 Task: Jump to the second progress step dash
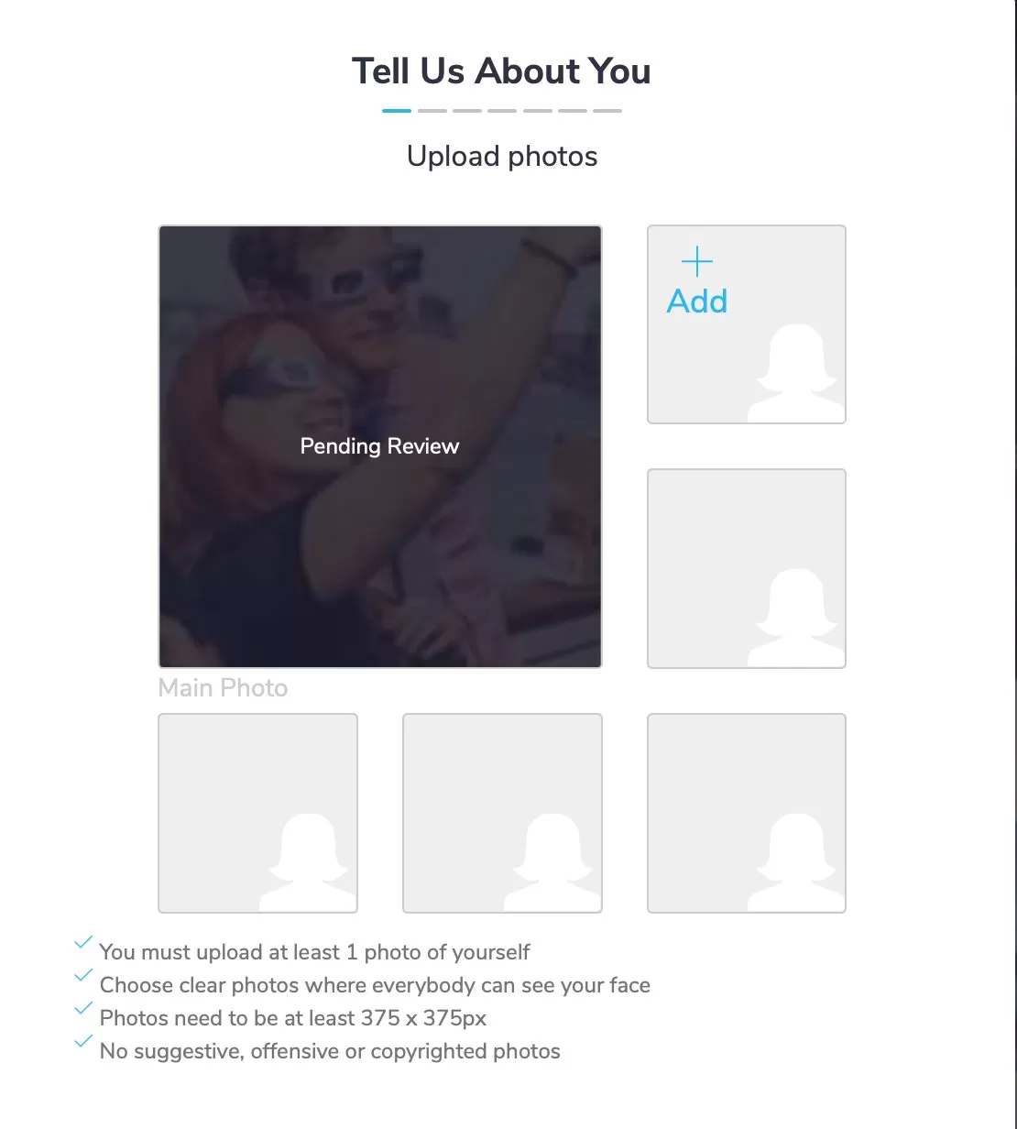click(432, 111)
